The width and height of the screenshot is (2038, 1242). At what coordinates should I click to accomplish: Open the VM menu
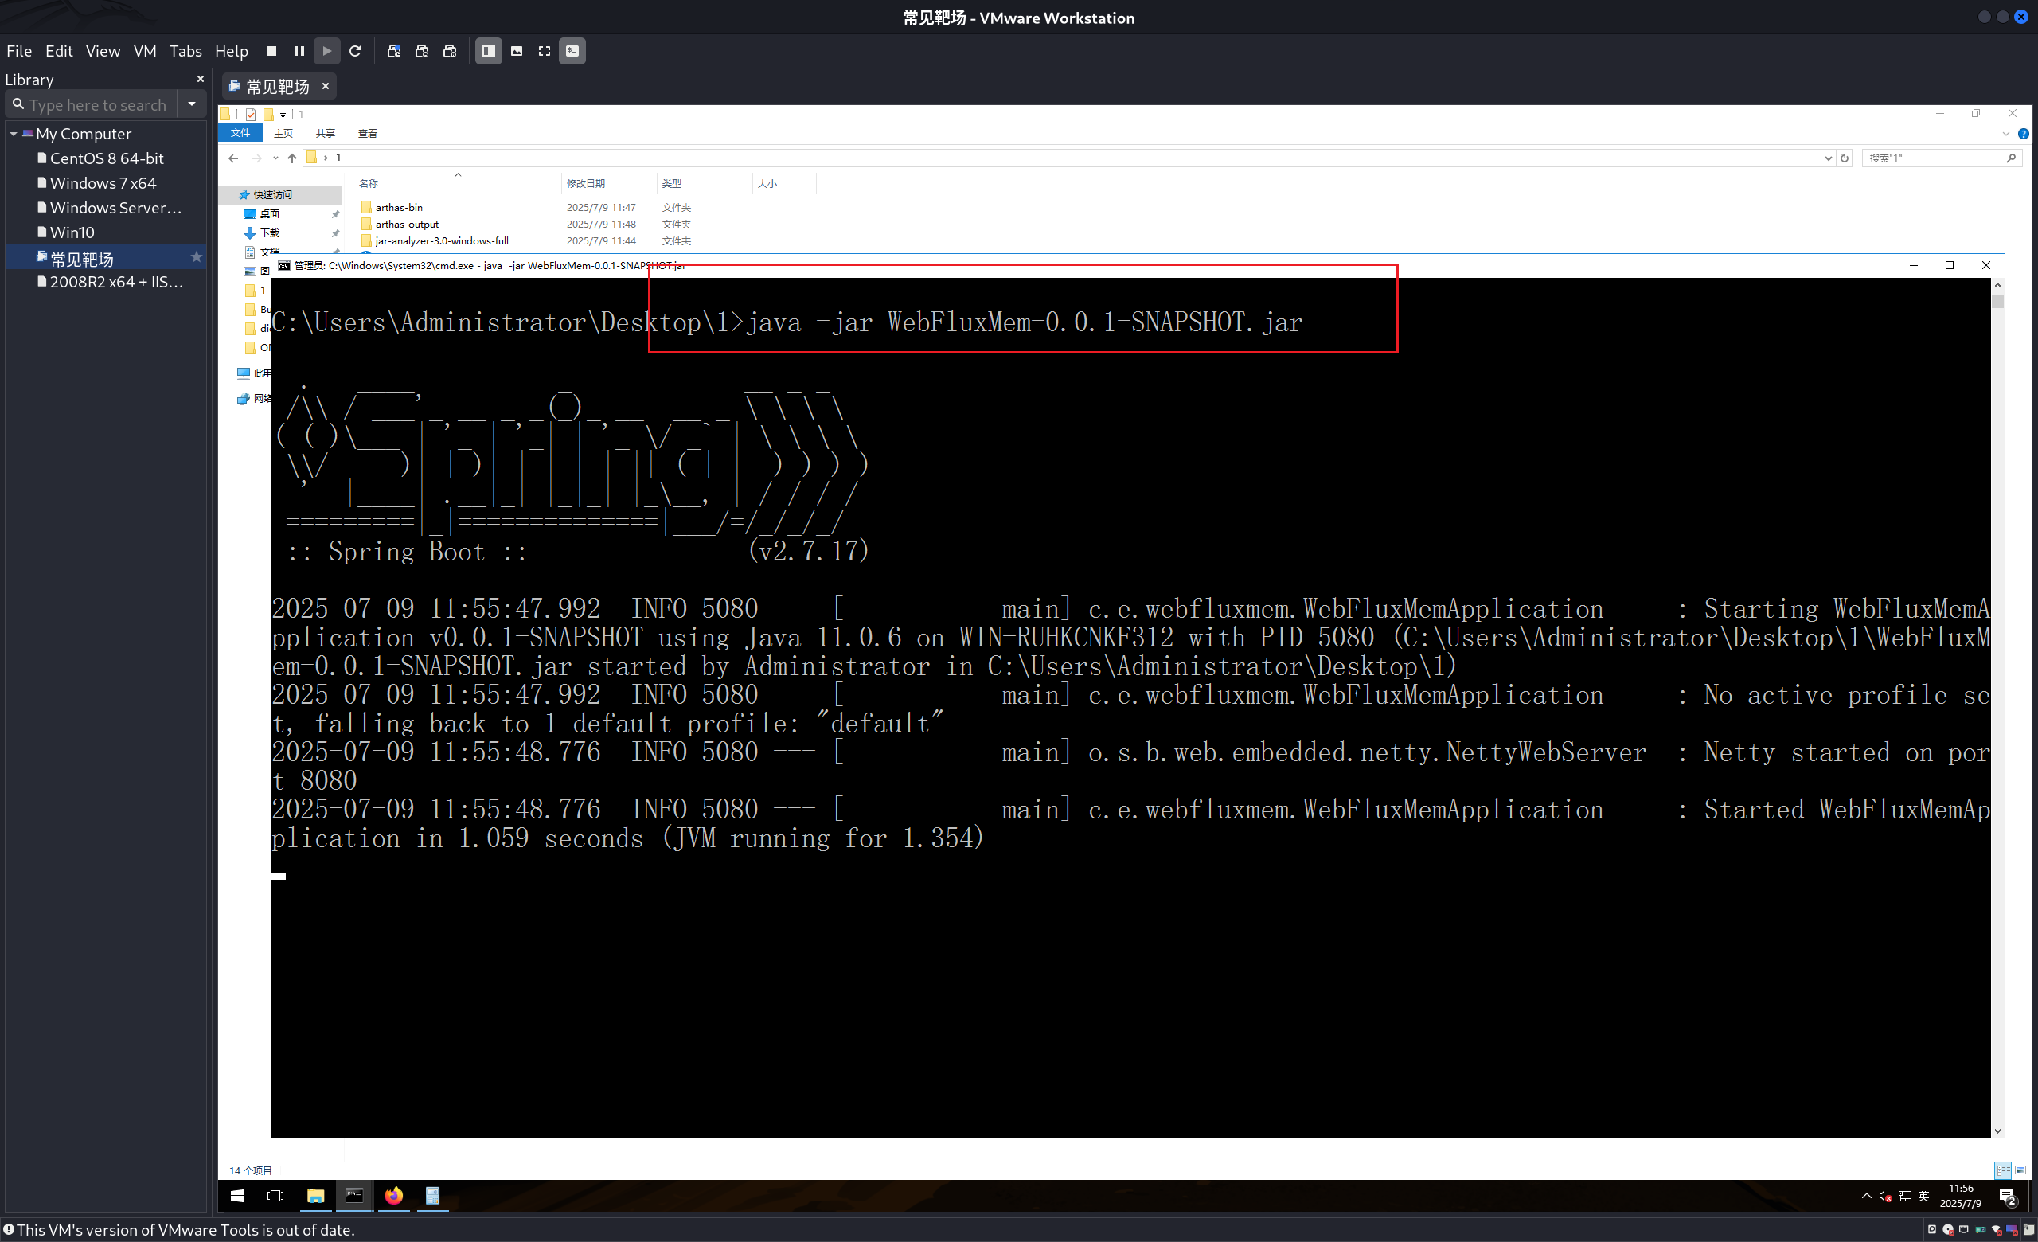tap(145, 51)
